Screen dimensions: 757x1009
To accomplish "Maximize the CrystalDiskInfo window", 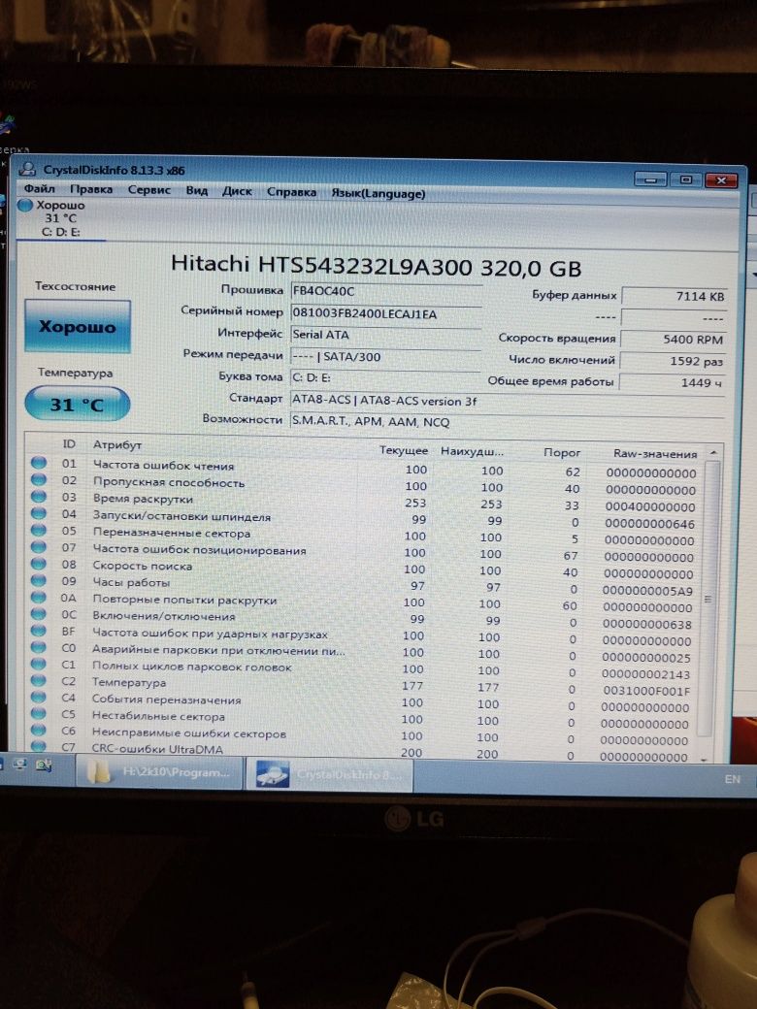I will (x=685, y=179).
